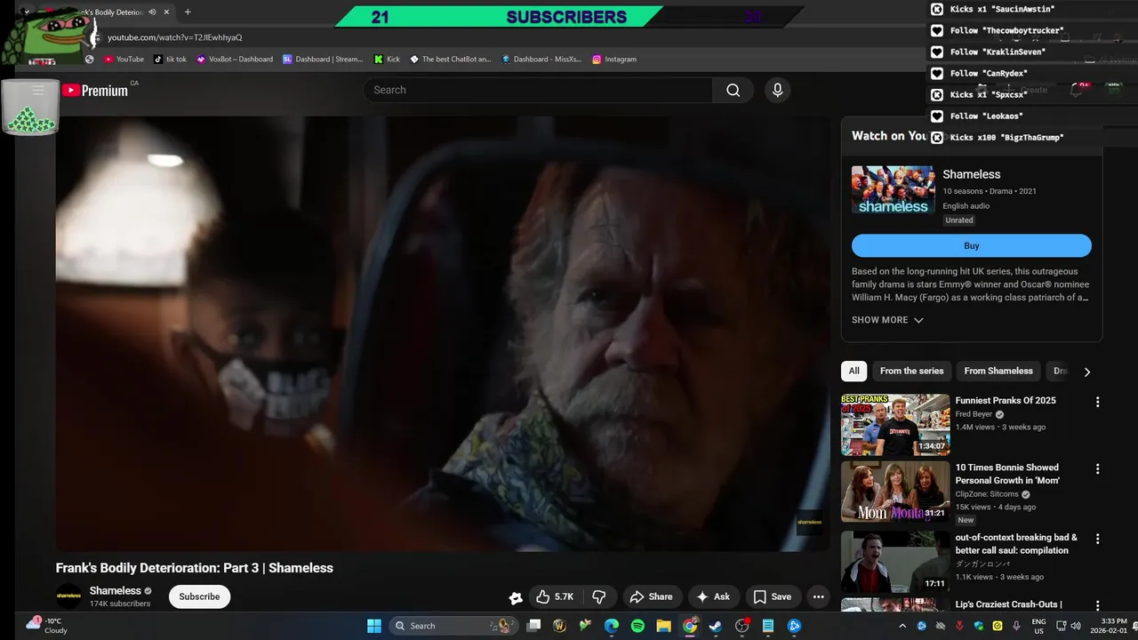Click the microphone icon in system tray

coord(1016,626)
